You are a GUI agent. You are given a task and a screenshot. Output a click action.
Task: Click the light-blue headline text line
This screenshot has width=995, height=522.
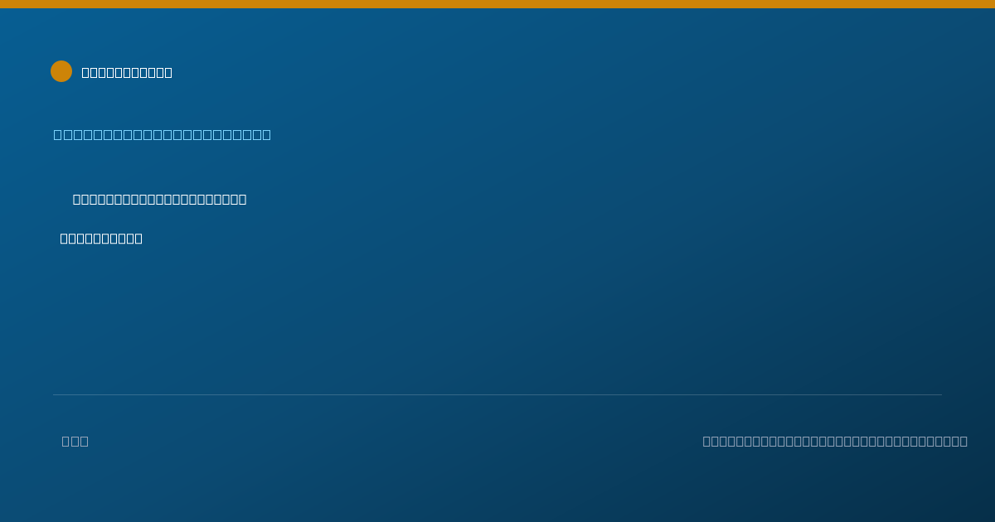pyautogui.click(x=162, y=134)
